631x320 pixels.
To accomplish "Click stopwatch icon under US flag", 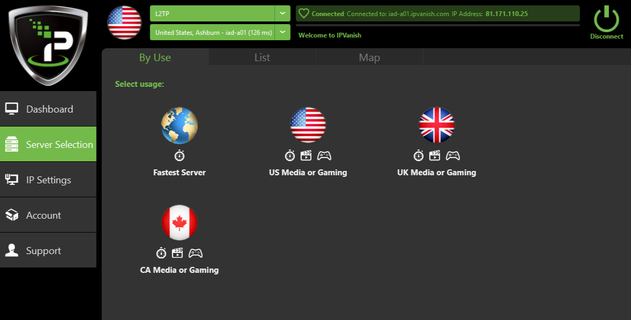I will pyautogui.click(x=289, y=155).
